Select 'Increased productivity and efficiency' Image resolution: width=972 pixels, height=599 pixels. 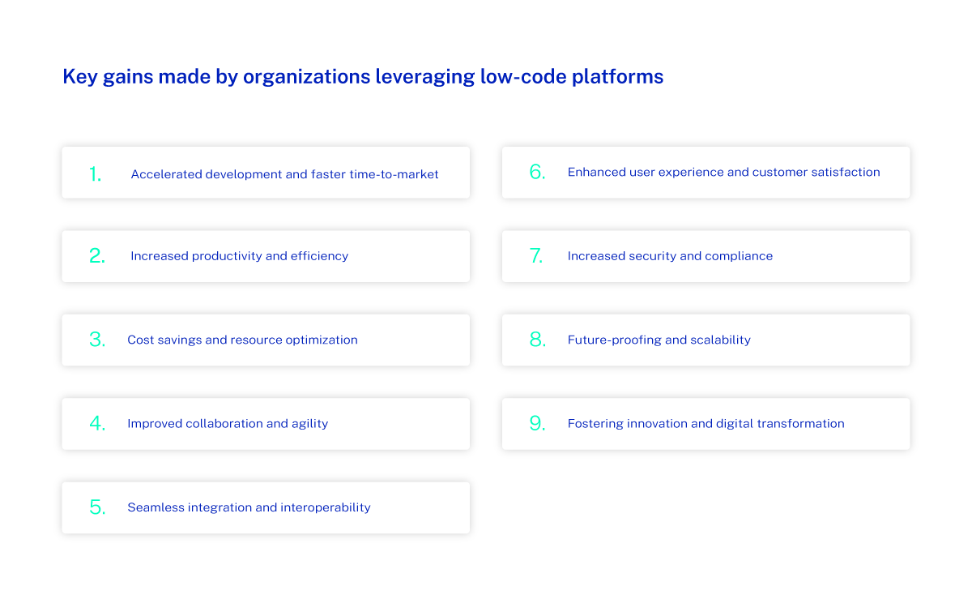239,255
